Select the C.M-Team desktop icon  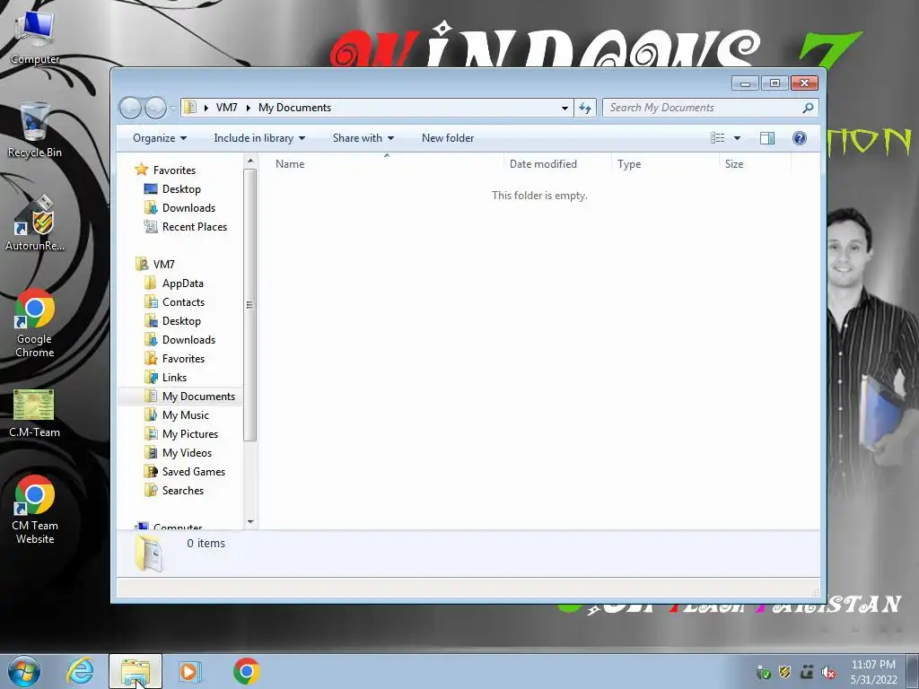[x=35, y=413]
